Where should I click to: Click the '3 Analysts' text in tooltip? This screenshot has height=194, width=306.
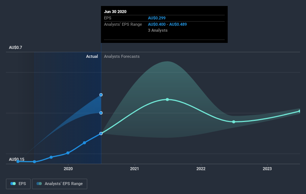pyautogui.click(x=158, y=30)
